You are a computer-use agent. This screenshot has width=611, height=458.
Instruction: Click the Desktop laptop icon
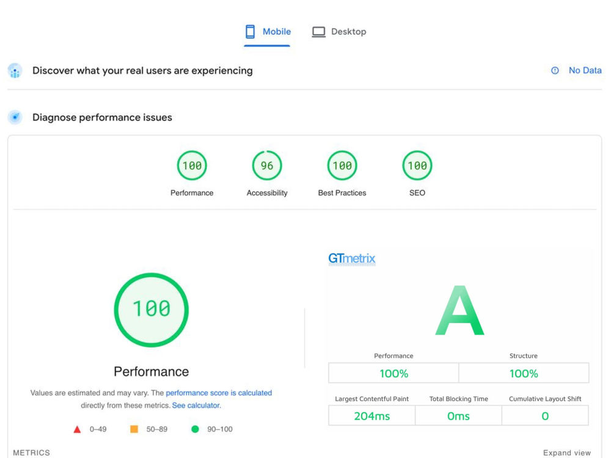click(319, 32)
